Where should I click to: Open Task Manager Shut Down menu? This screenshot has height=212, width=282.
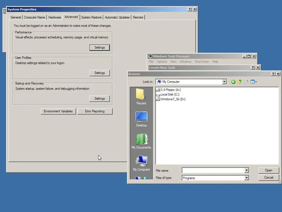pos(202,62)
